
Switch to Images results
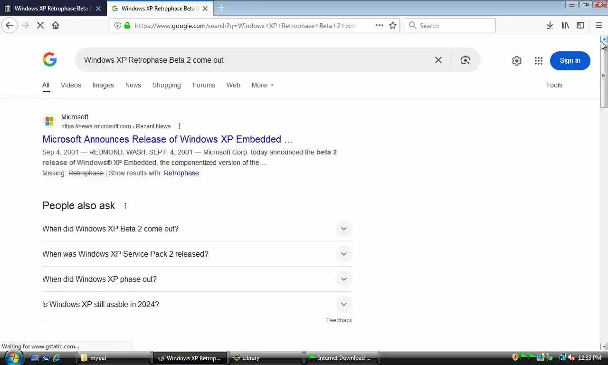(x=103, y=85)
